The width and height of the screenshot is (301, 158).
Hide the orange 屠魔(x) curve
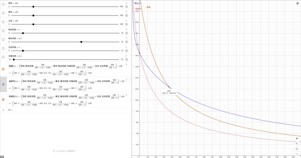3,69
